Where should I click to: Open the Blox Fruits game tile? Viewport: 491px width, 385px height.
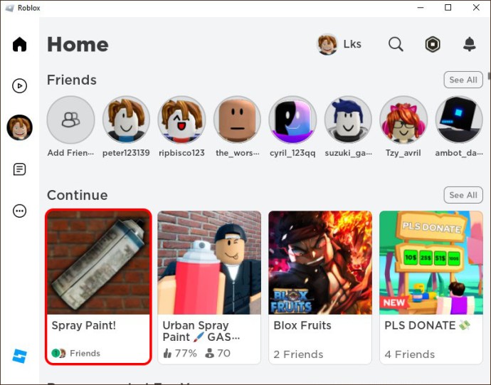tap(320, 288)
